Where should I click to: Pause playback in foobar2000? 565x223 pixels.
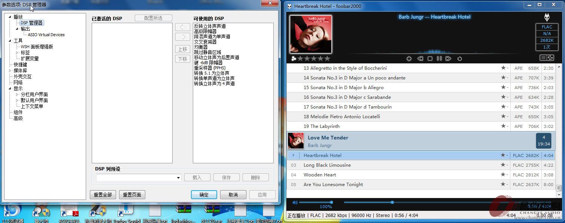coord(439,59)
